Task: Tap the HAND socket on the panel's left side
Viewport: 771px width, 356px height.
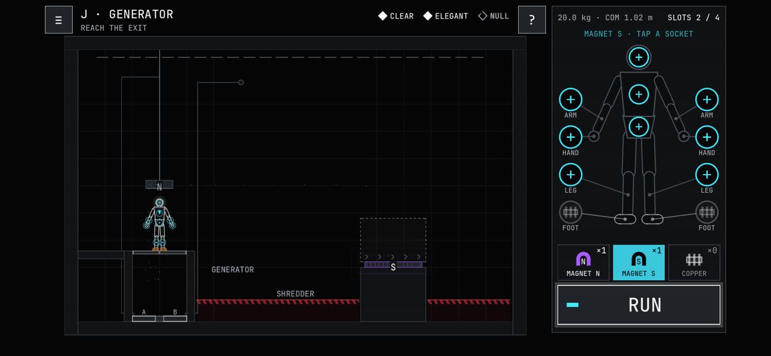Action: (571, 137)
